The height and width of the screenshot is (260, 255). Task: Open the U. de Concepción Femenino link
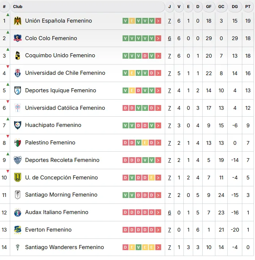tap(61, 178)
